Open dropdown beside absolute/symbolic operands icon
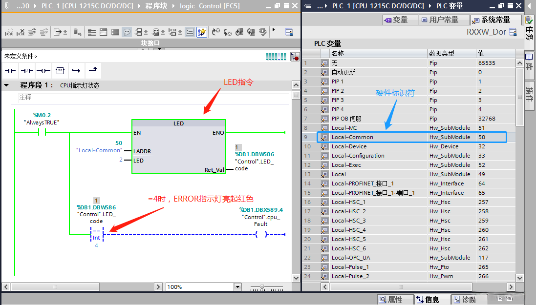 146,32
